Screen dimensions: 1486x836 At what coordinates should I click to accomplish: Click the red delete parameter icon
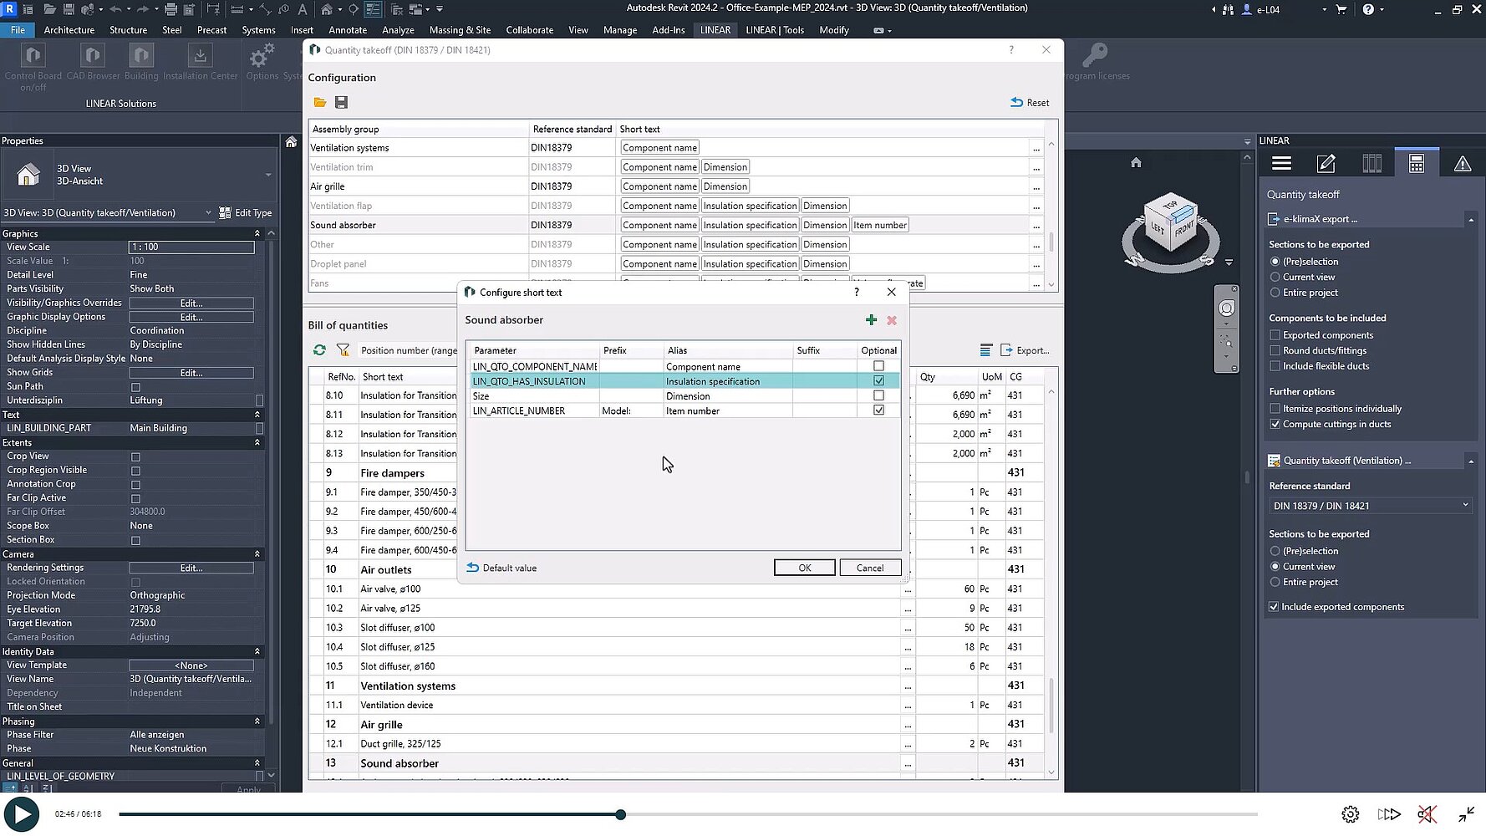click(892, 320)
